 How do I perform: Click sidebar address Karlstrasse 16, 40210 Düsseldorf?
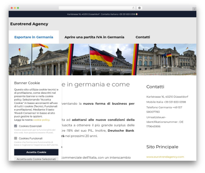[x=167, y=97]
